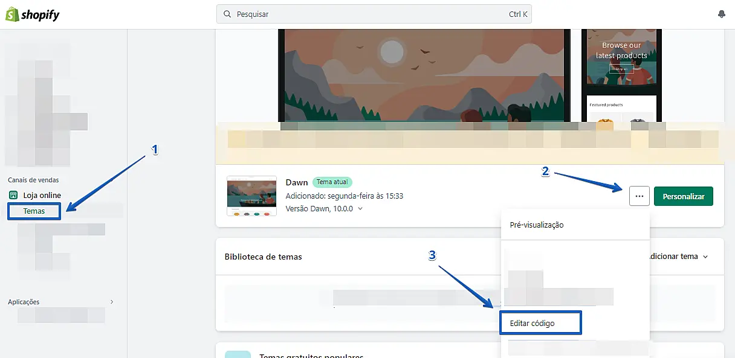Click the Dawn theme thumbnail
Image resolution: width=735 pixels, height=358 pixels.
coord(251,196)
